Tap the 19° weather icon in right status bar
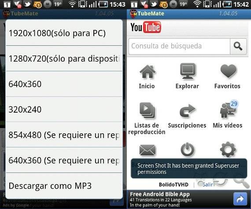The width and height of the screenshot is (251, 209). pyautogui.click(x=183, y=4)
